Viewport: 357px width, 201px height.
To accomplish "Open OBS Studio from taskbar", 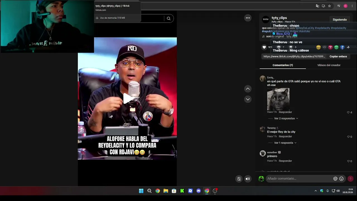I will coord(215,191).
